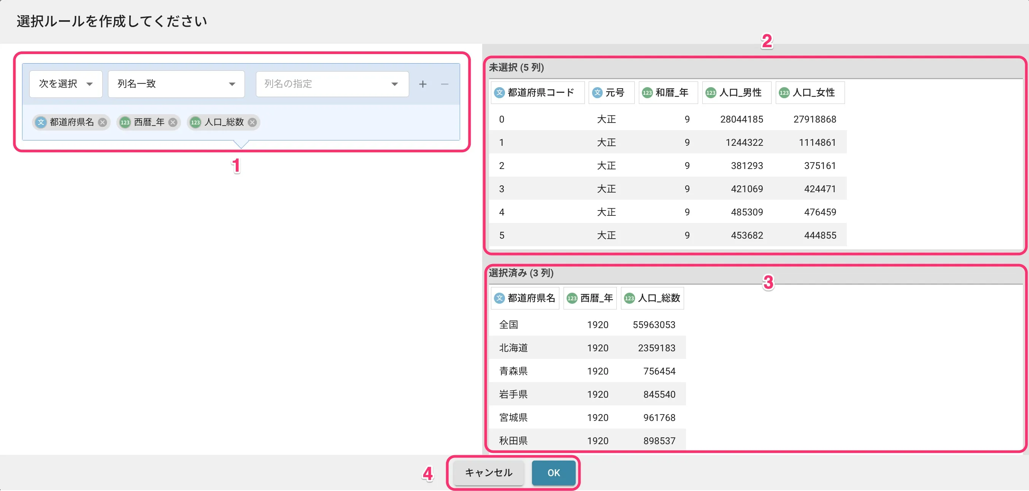This screenshot has height=491, width=1029.
Task: Click the 全国 row cell
Action: pyautogui.click(x=508, y=325)
